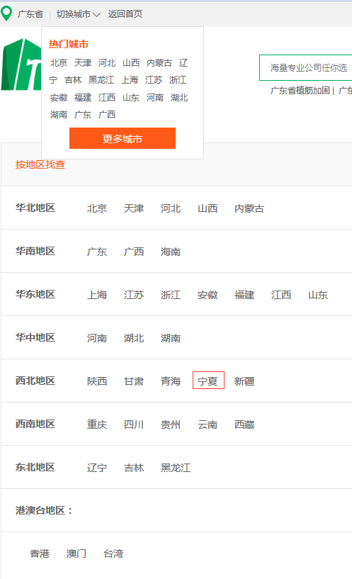The height and width of the screenshot is (579, 352).
Task: Click the green location pin icon
Action: point(6,13)
